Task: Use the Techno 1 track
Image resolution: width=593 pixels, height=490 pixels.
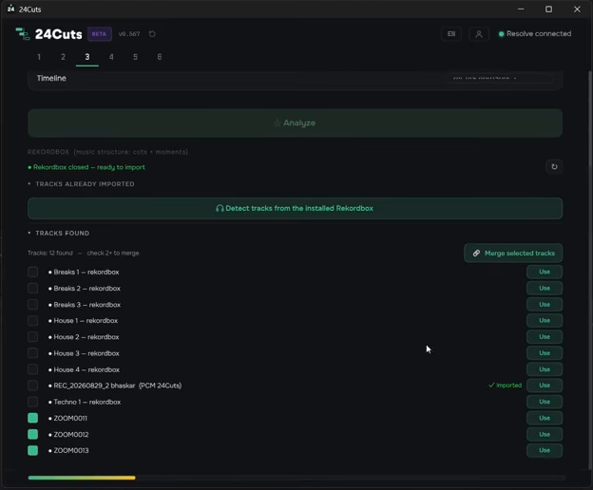Action: coord(545,402)
